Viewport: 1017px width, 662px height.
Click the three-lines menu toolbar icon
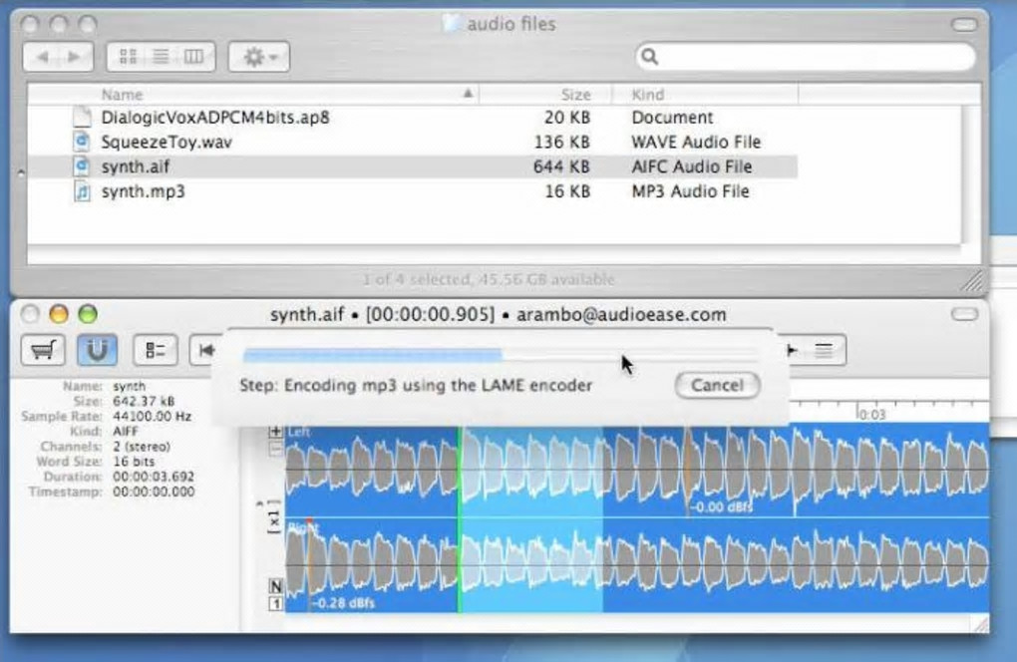click(x=824, y=351)
